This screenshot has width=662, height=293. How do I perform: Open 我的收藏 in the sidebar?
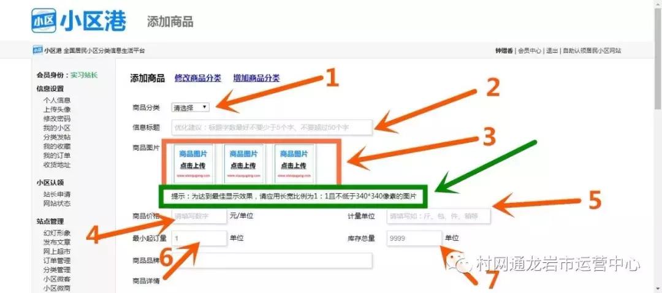click(x=56, y=146)
